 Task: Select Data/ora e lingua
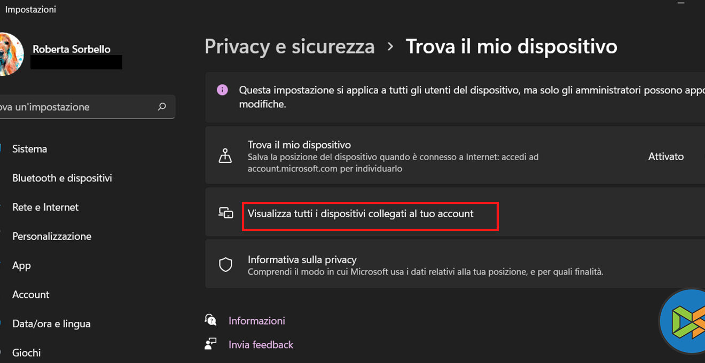point(51,323)
